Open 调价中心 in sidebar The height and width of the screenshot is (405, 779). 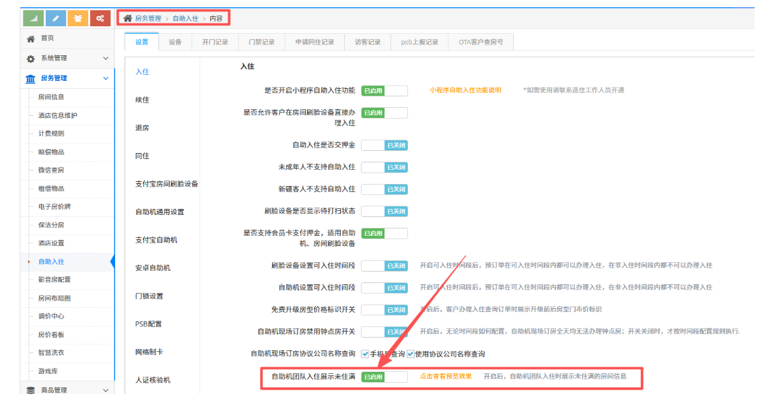(x=51, y=316)
